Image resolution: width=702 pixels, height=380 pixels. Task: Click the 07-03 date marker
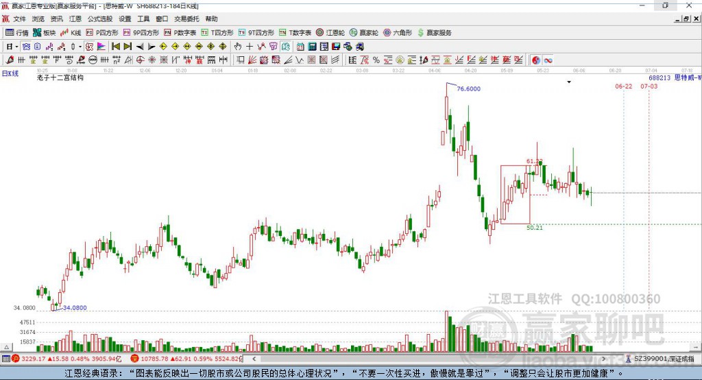[649, 86]
